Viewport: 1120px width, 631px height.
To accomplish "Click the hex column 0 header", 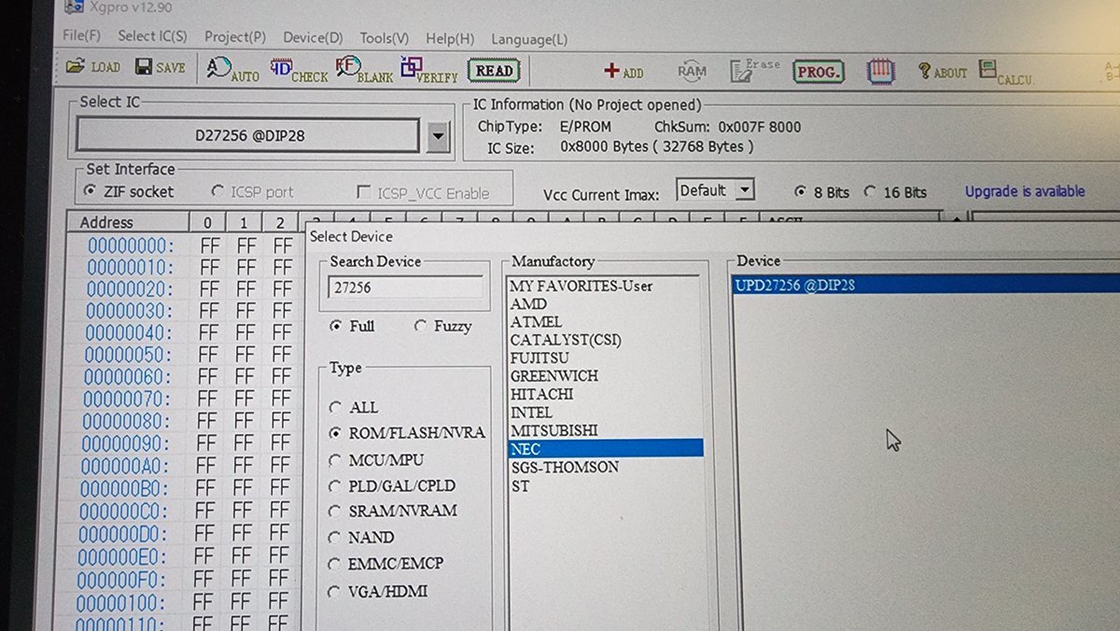I will (207, 223).
